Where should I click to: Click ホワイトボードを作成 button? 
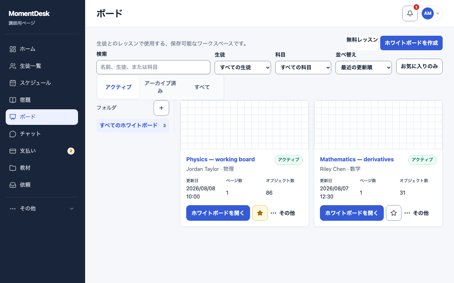pyautogui.click(x=411, y=43)
